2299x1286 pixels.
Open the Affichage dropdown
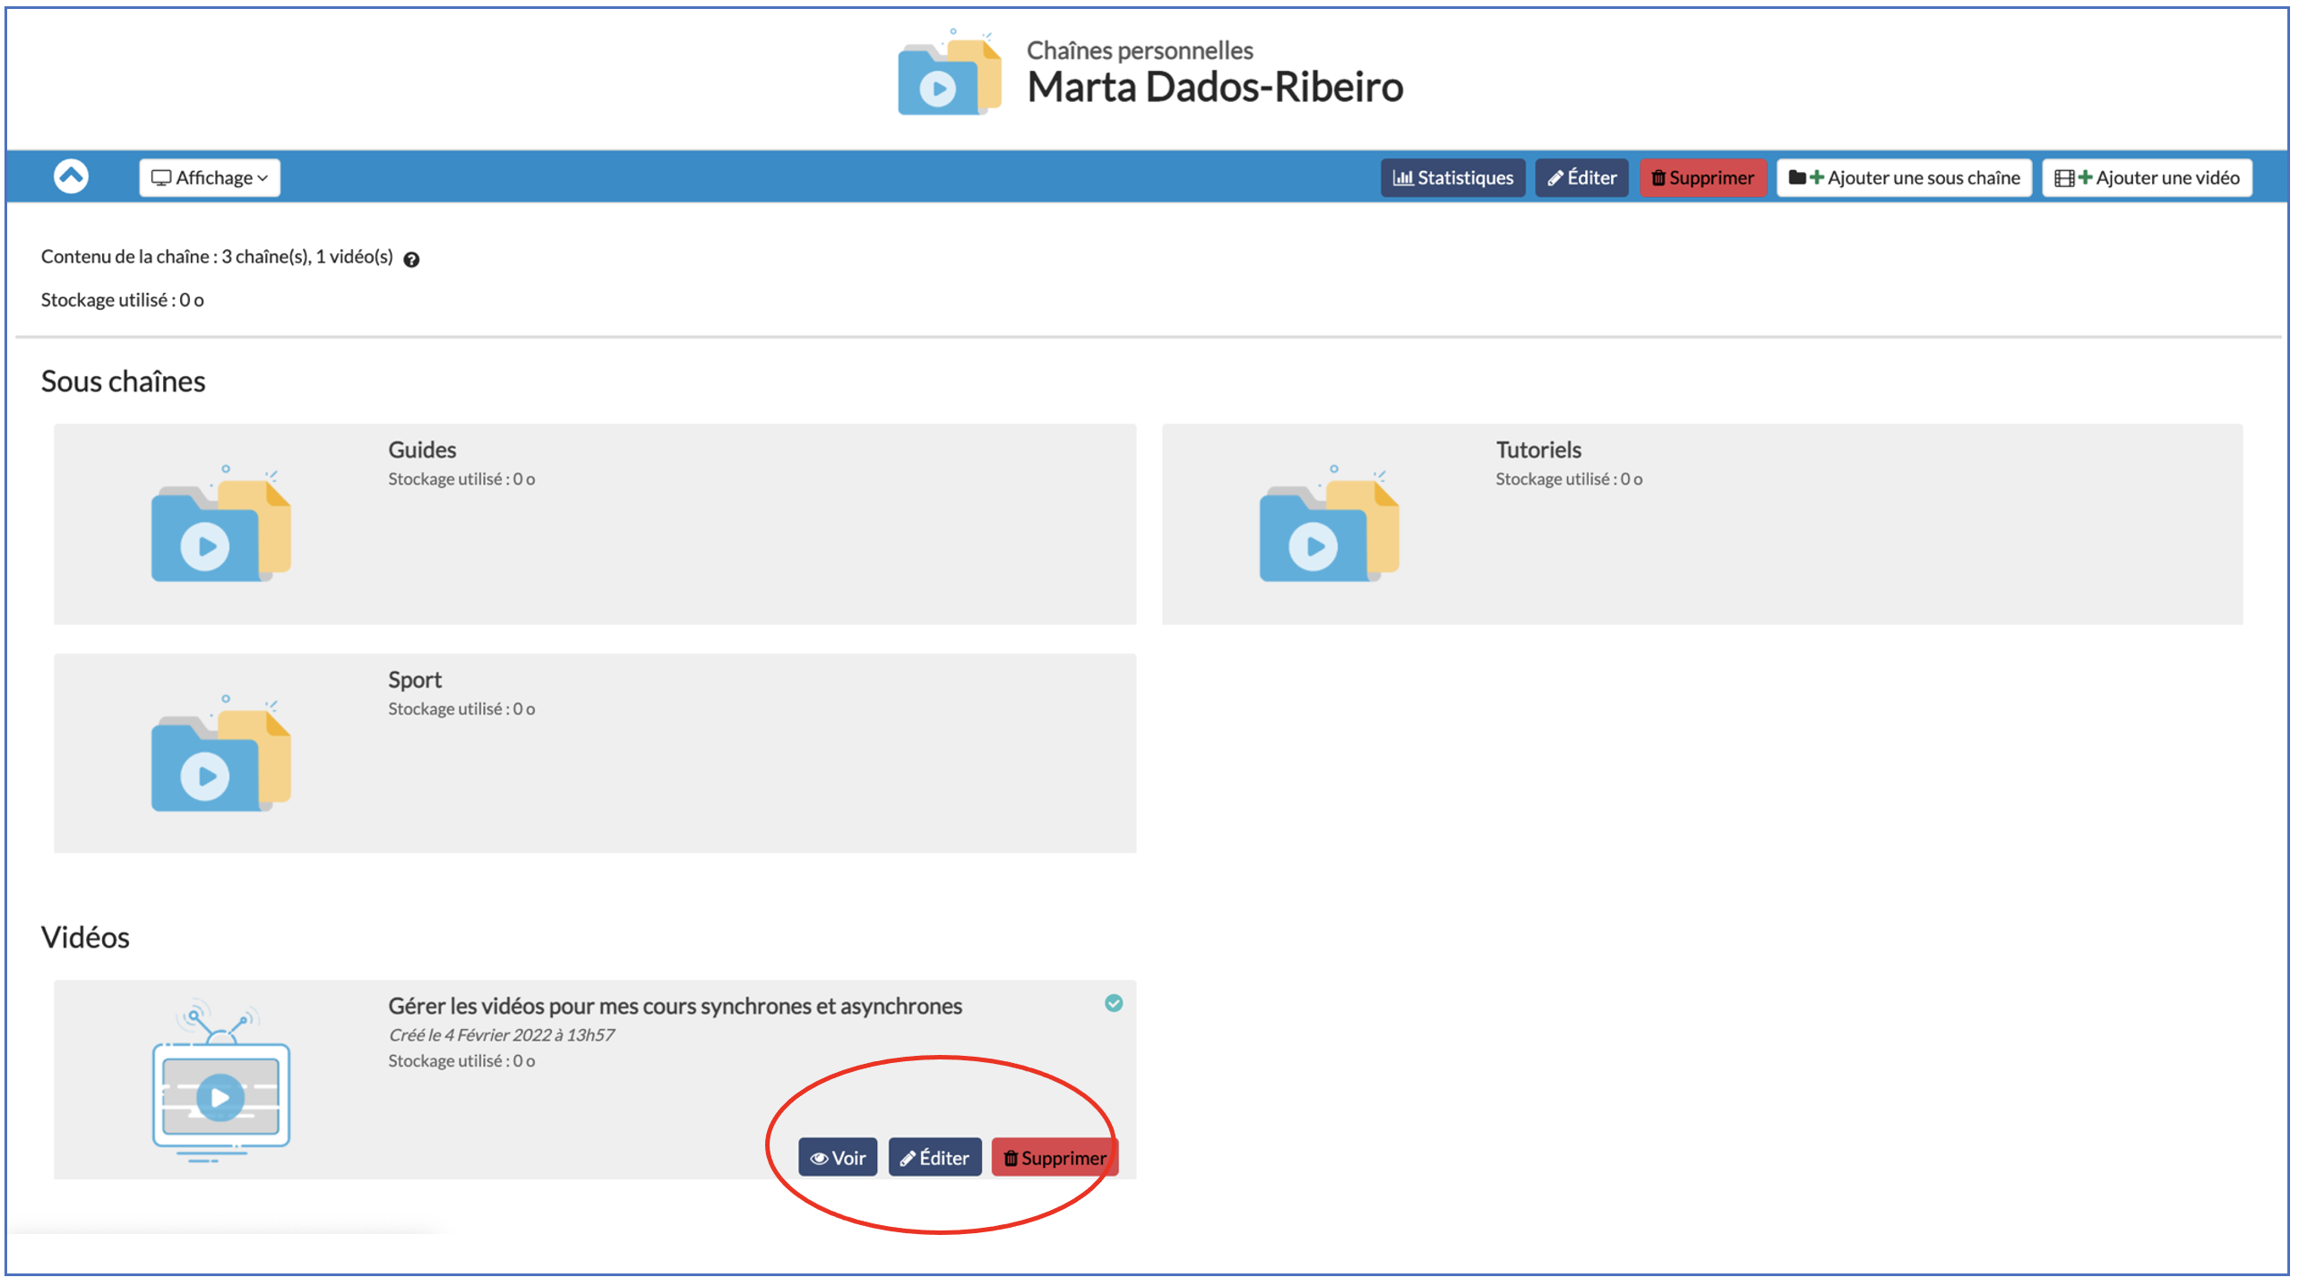[x=210, y=177]
